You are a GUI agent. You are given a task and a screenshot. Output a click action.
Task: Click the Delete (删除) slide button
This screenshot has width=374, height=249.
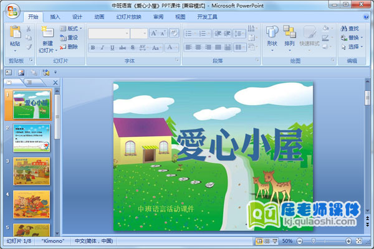pos(69,47)
